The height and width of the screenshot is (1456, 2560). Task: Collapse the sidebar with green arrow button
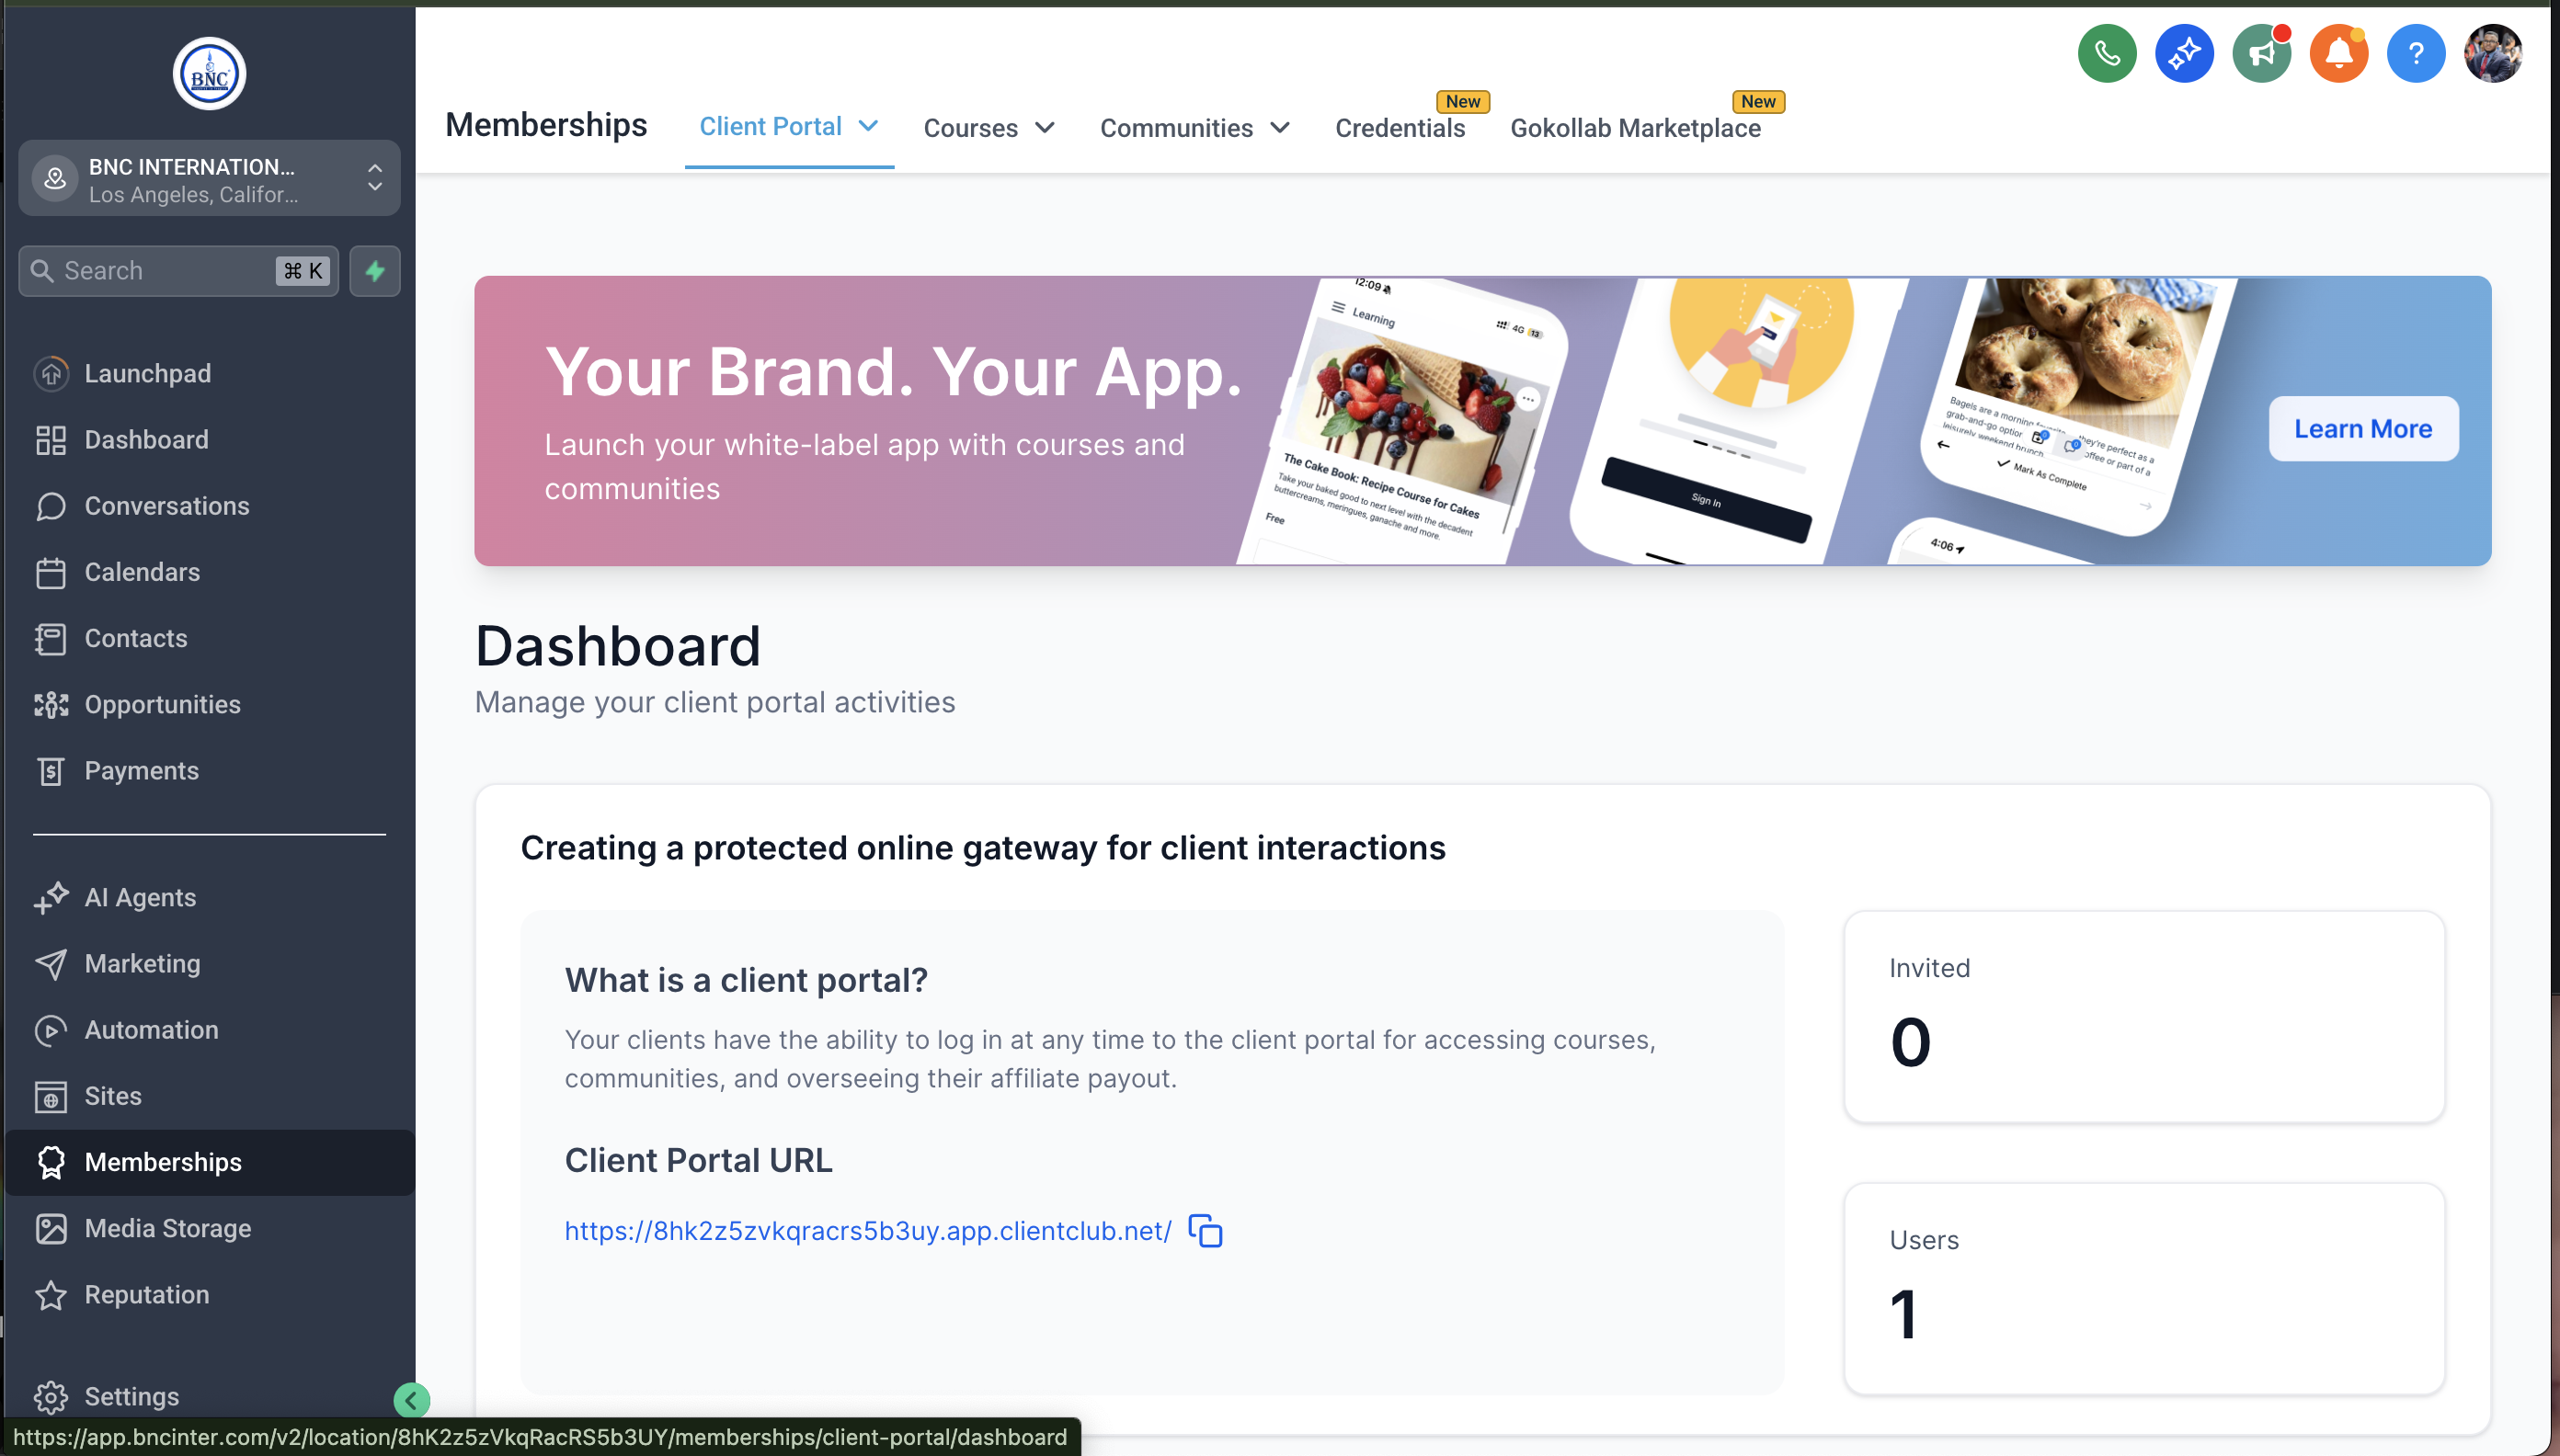coord(411,1401)
